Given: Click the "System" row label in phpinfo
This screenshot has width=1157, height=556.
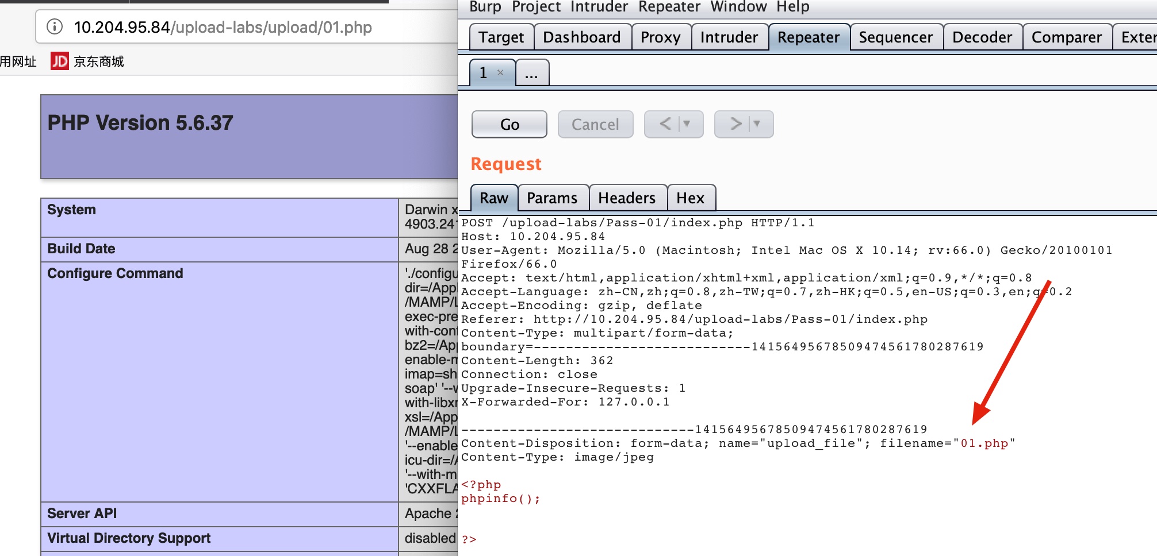Looking at the screenshot, I should point(71,210).
